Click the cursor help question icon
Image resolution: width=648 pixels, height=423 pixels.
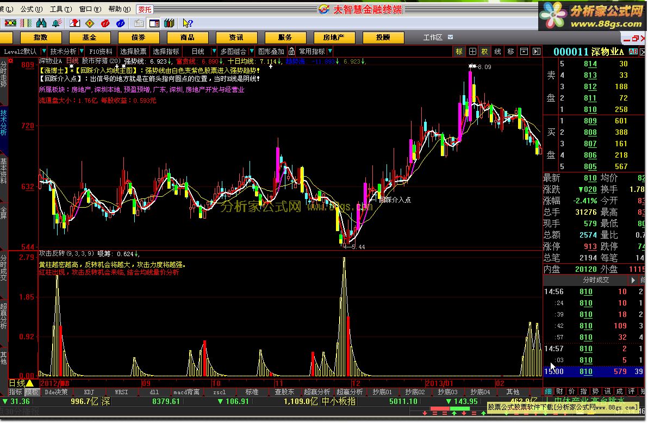coord(188,23)
